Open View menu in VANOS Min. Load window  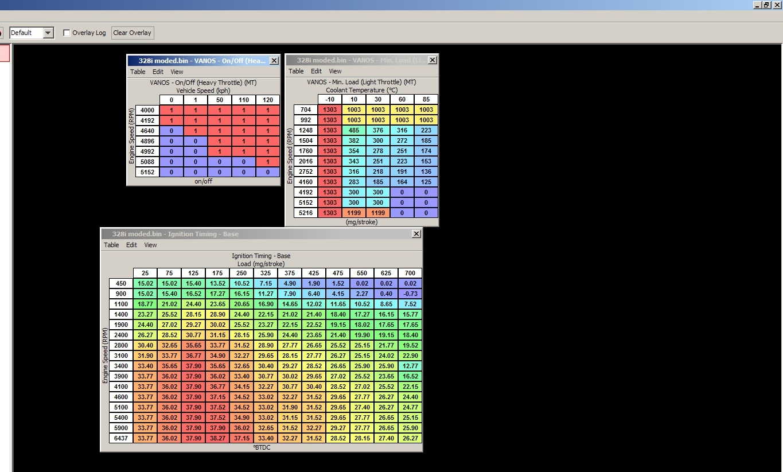point(335,71)
